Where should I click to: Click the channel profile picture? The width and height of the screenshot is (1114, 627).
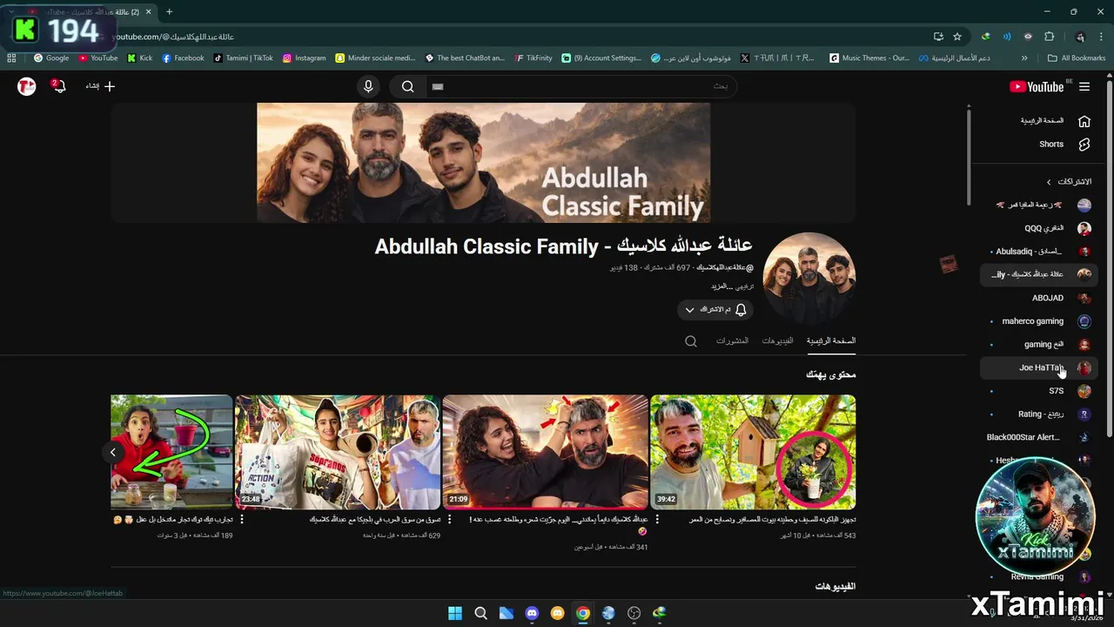tap(809, 279)
